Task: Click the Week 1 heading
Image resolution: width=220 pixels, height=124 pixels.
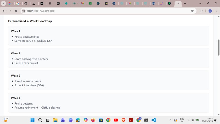Action: (16, 31)
